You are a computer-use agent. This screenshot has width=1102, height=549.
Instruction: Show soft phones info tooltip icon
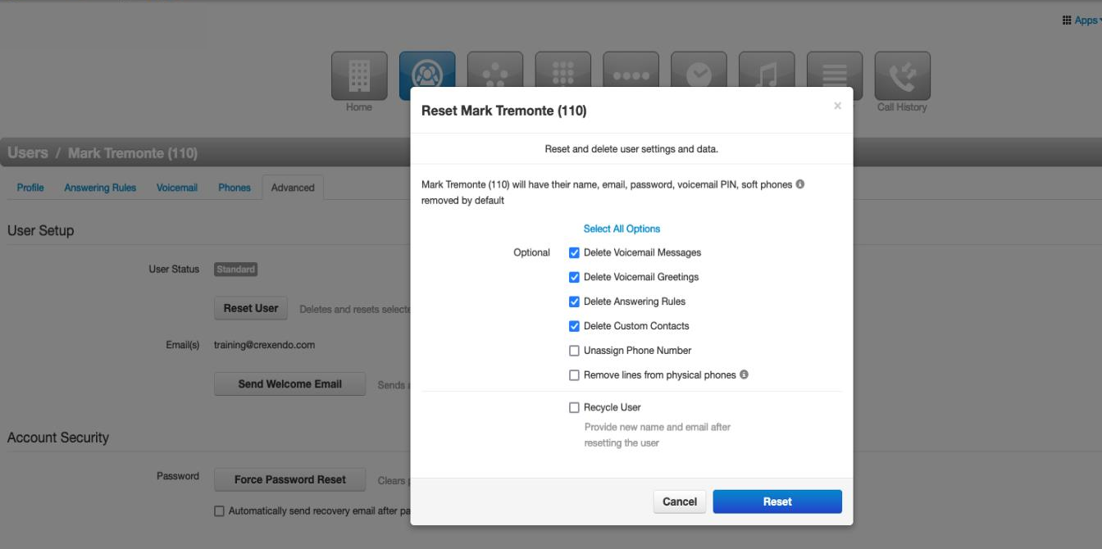pos(800,184)
